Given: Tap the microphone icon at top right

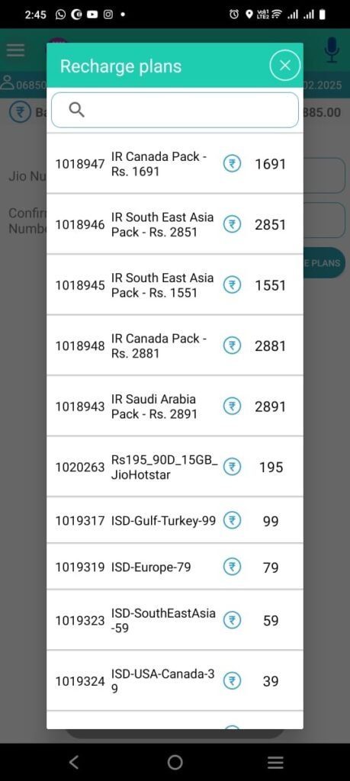Looking at the screenshot, I should click(332, 50).
